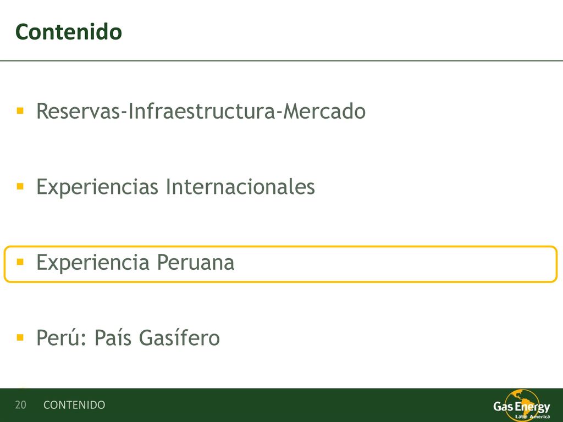The width and height of the screenshot is (563, 422).
Task: Click the globe in the Gas Energy logo
Action: coord(521,405)
